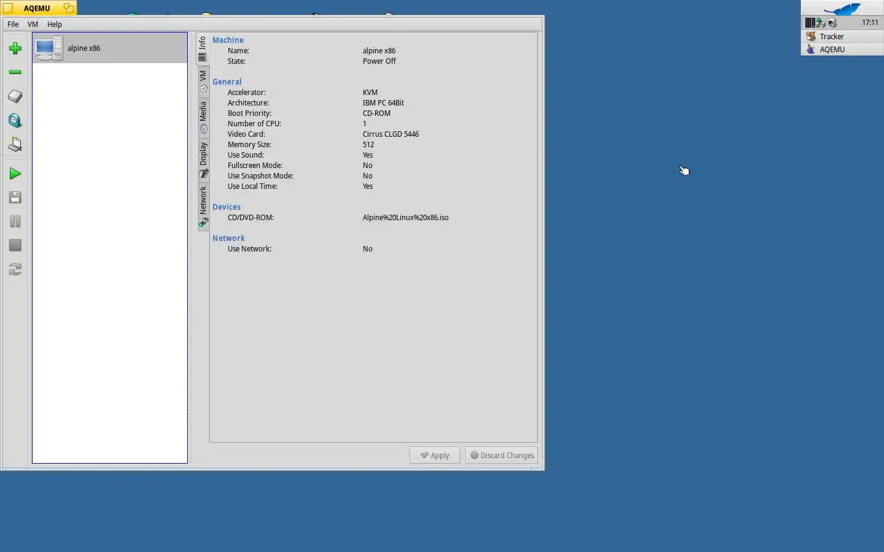Click the Pause VM toolbar icon
The width and height of the screenshot is (884, 552).
click(15, 221)
